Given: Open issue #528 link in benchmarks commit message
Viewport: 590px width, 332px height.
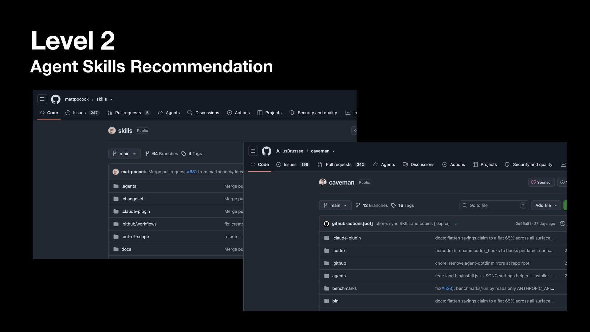Looking at the screenshot, I should pyautogui.click(x=447, y=288).
